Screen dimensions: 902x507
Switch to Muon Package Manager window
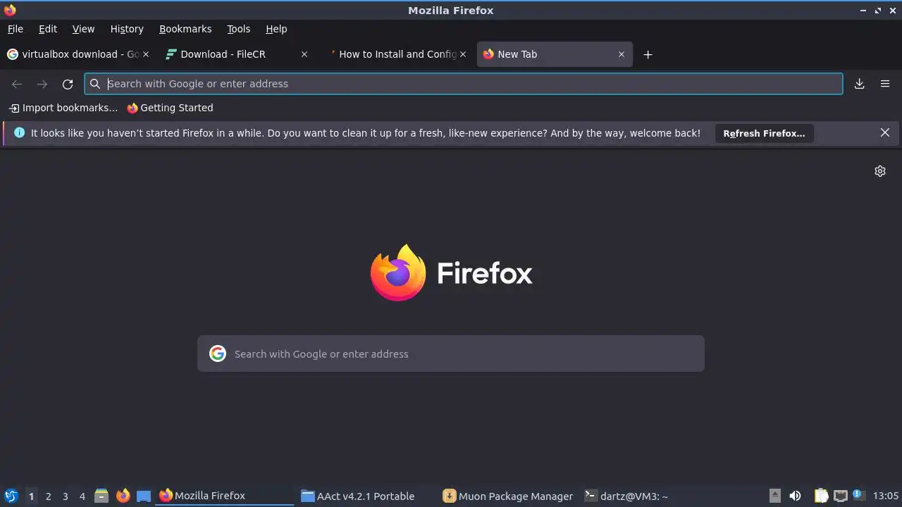509,496
